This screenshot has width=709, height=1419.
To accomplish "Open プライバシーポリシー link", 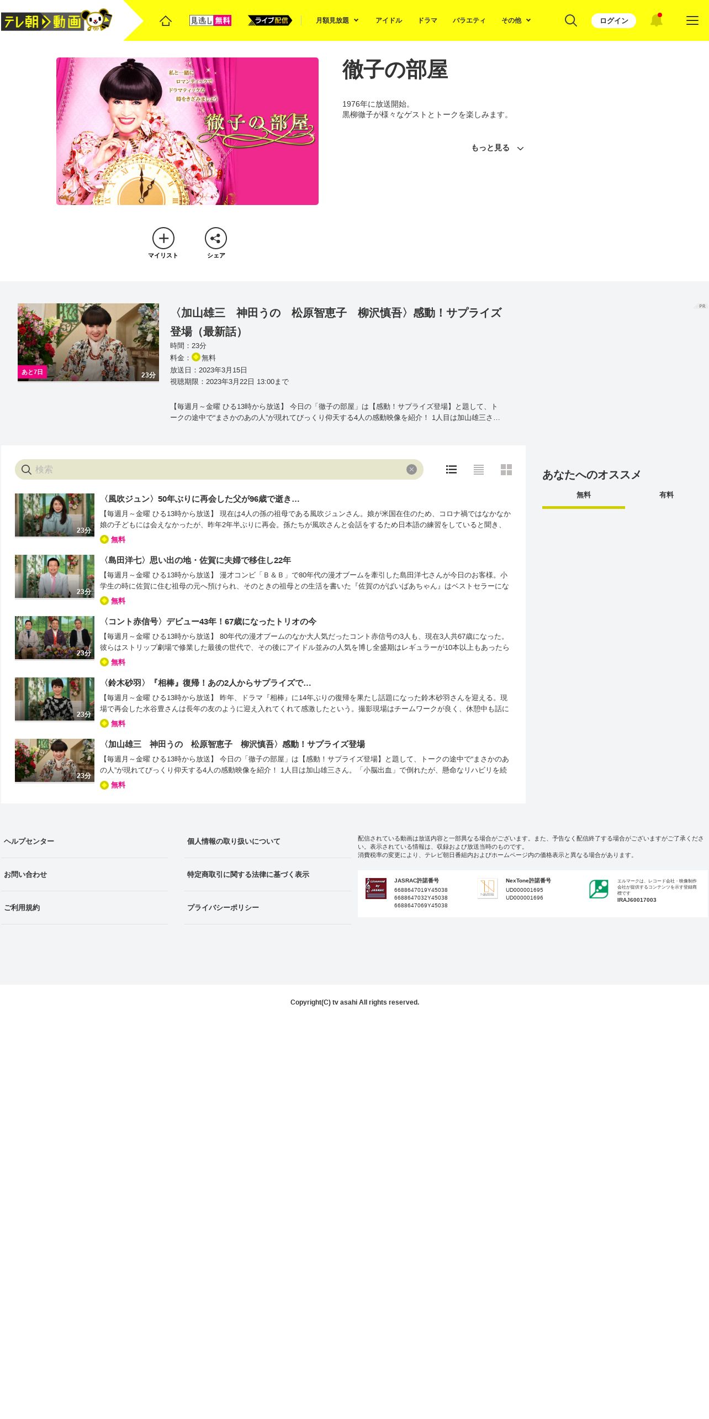I will (223, 907).
